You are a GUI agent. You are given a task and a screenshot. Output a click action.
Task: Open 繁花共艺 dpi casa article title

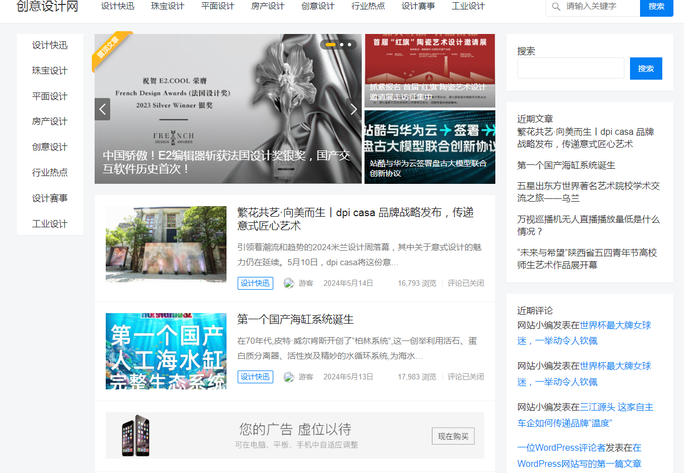pyautogui.click(x=355, y=219)
